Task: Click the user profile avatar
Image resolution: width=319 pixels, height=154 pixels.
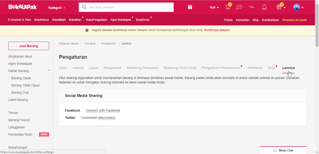Action: tap(297, 7)
